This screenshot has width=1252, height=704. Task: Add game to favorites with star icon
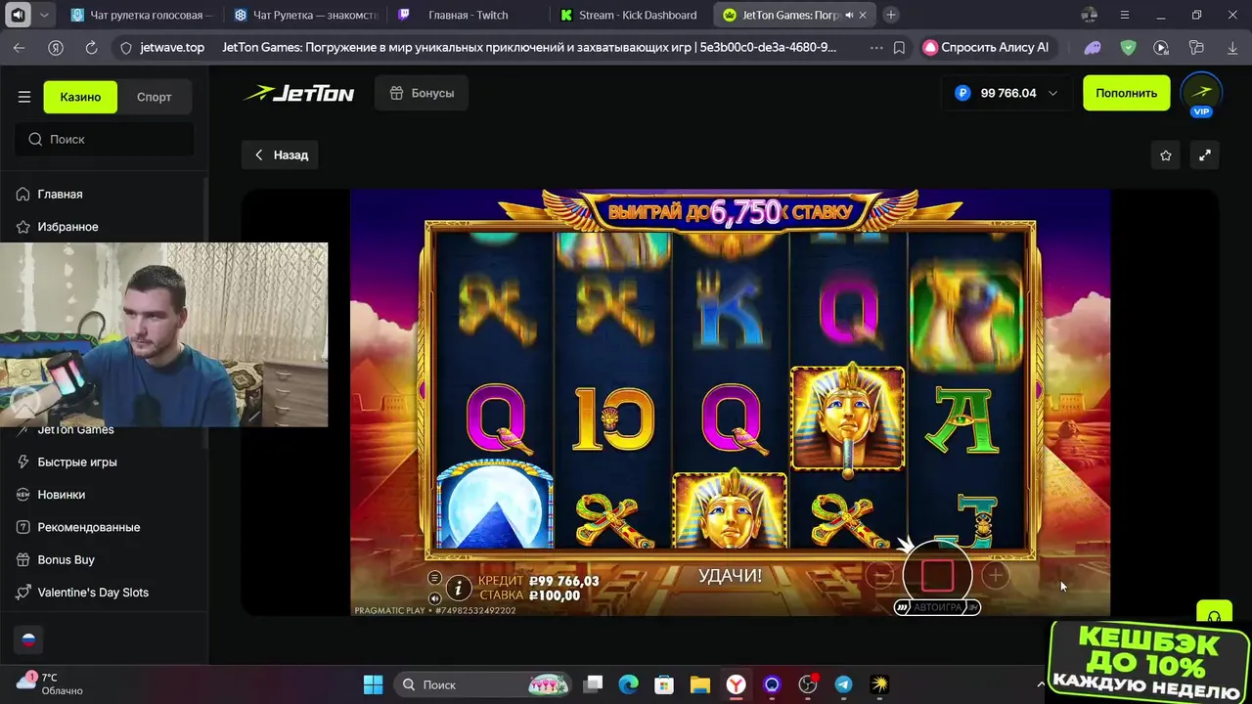point(1166,154)
